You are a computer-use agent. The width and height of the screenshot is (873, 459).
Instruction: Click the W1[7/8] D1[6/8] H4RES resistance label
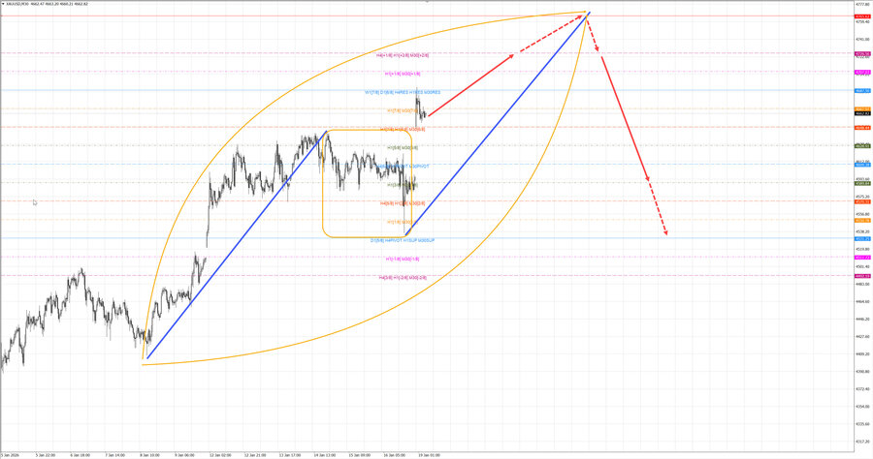403,92
